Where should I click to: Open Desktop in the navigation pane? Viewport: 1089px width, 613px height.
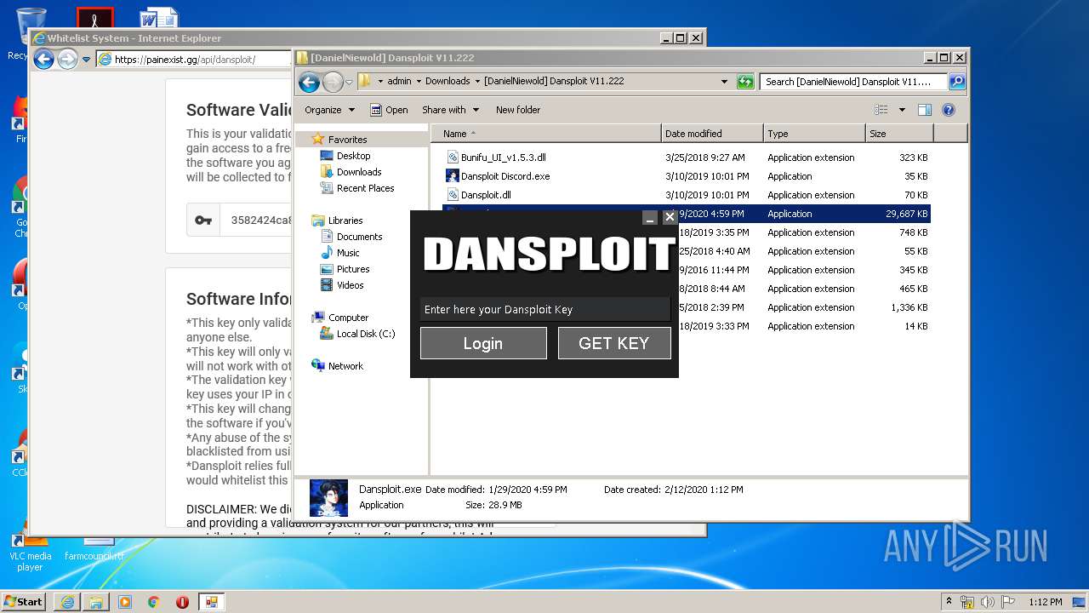pos(353,156)
